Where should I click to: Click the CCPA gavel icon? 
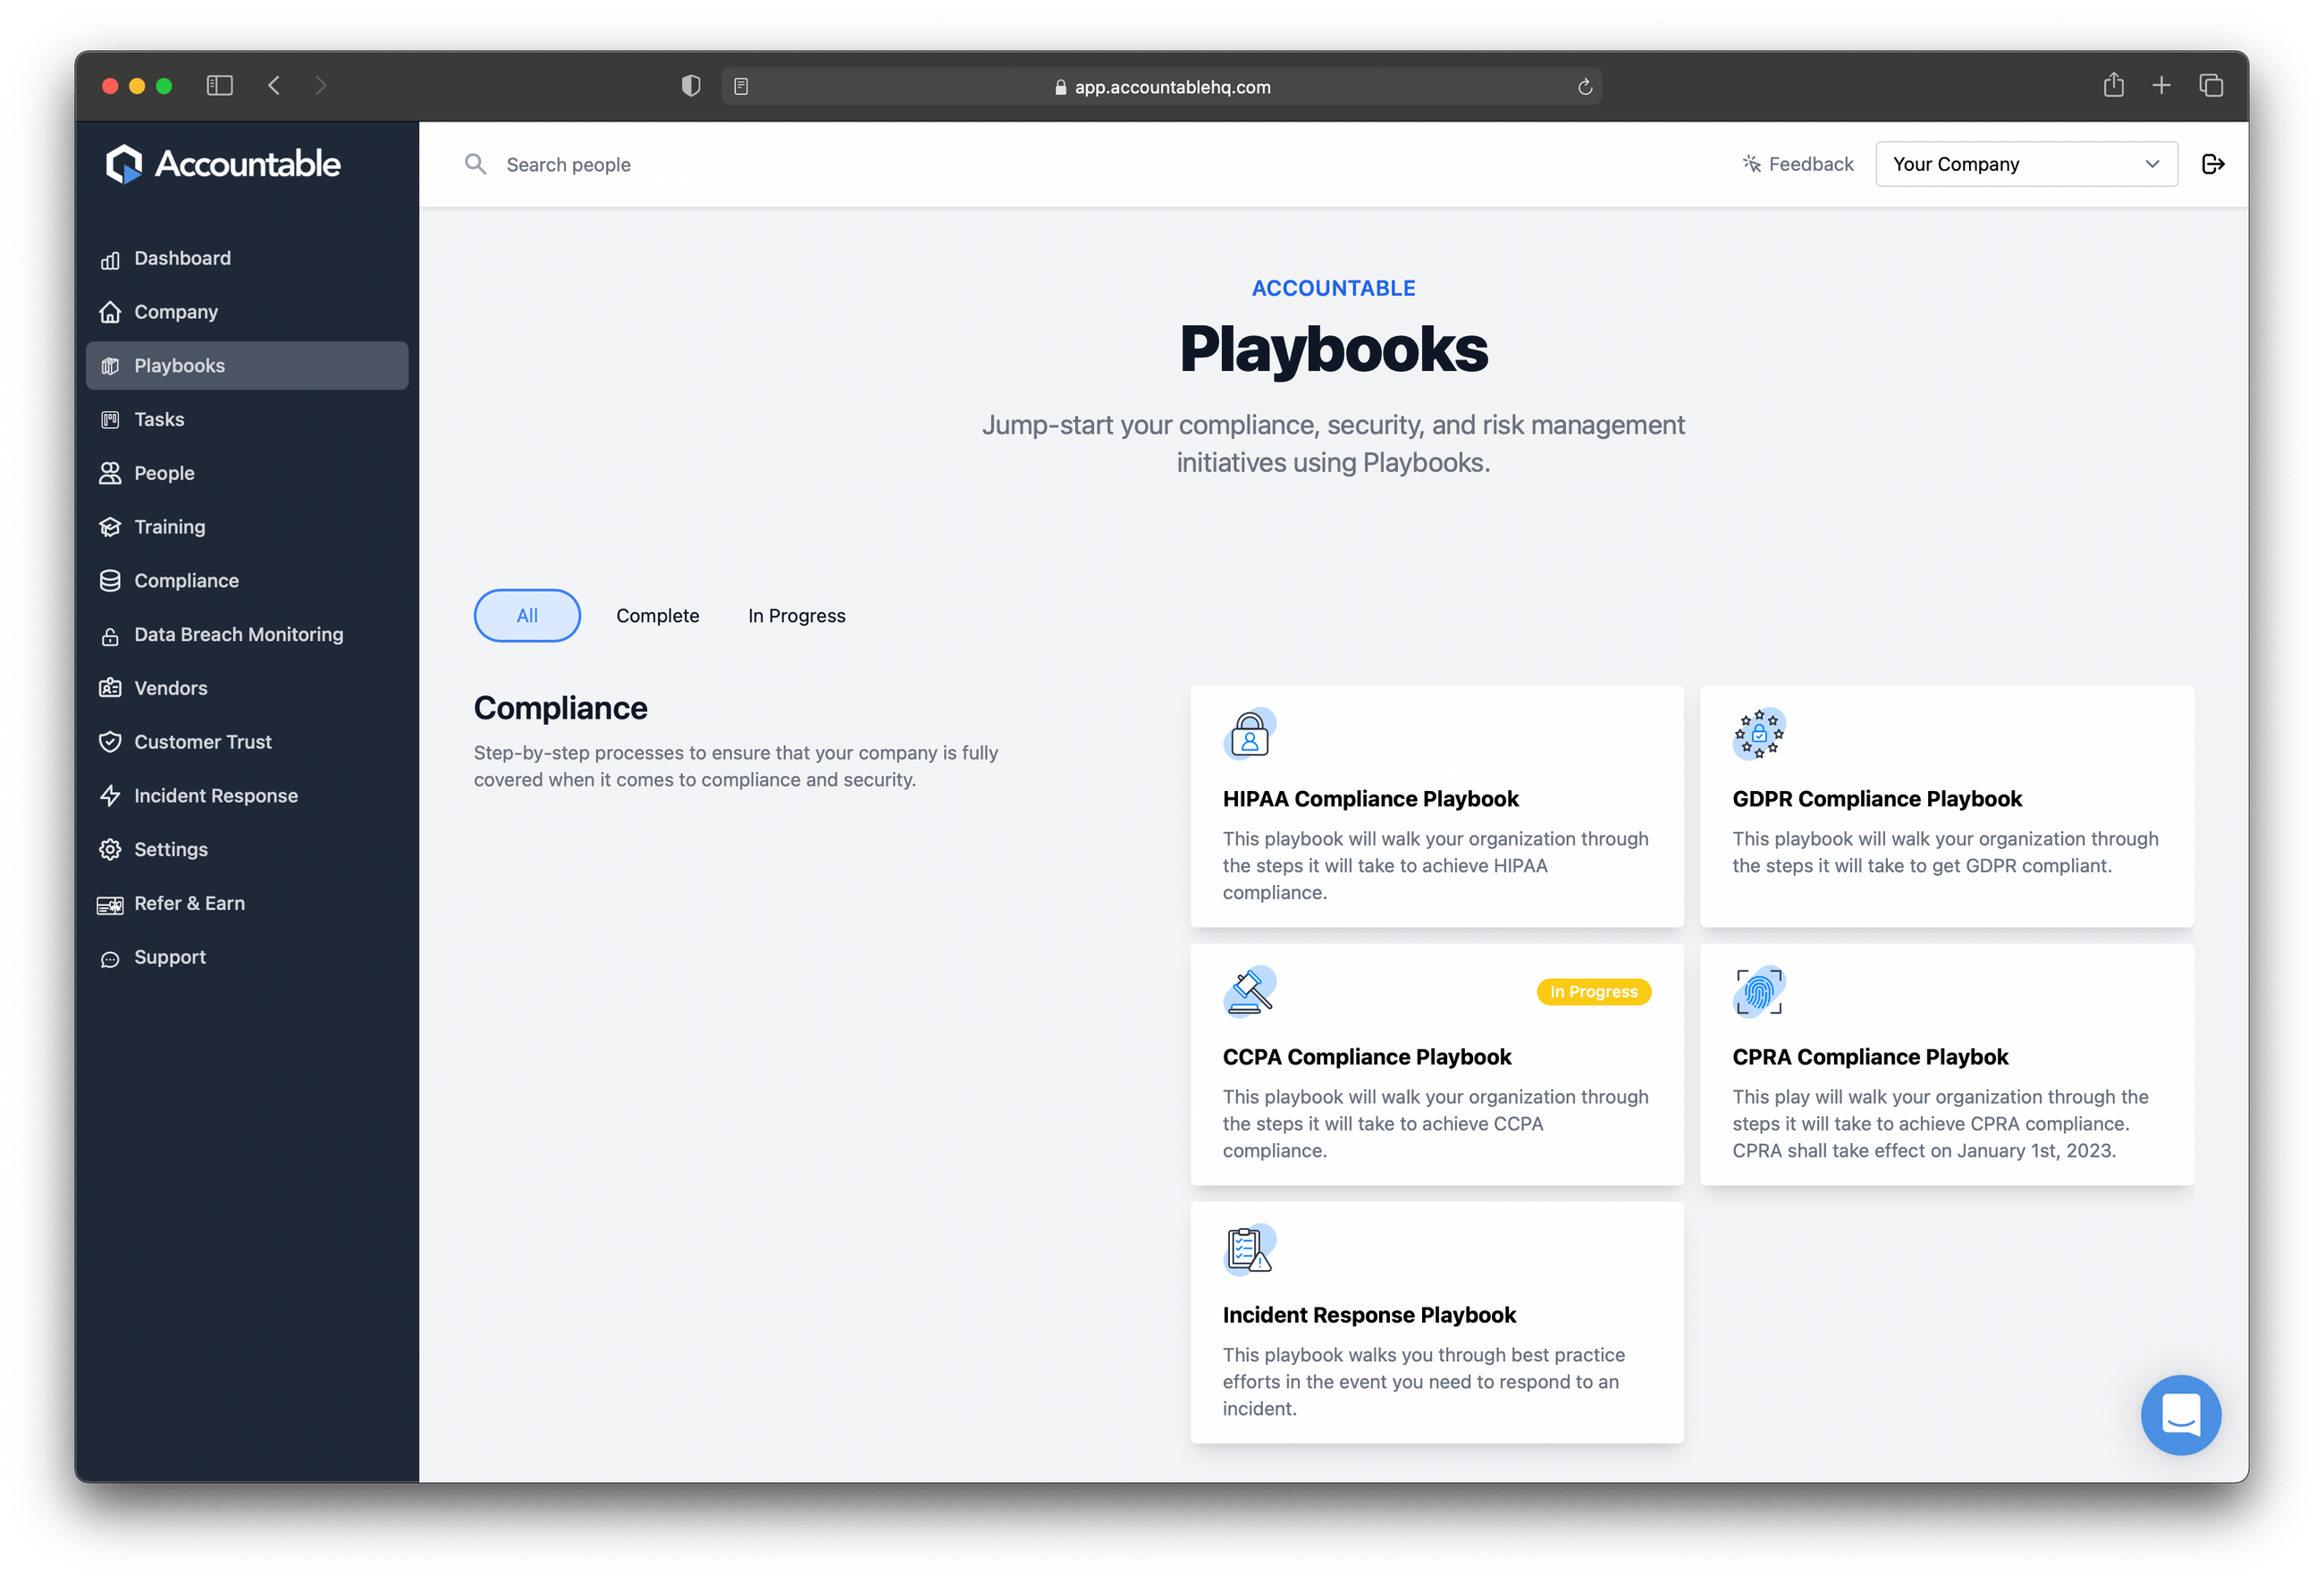coord(1249,992)
